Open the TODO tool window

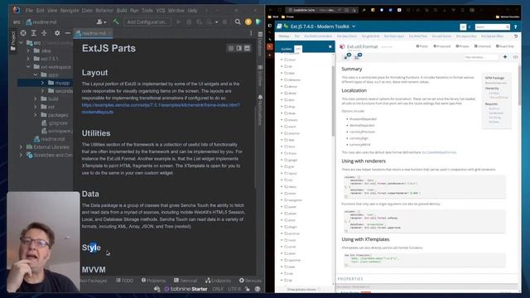pos(124,281)
